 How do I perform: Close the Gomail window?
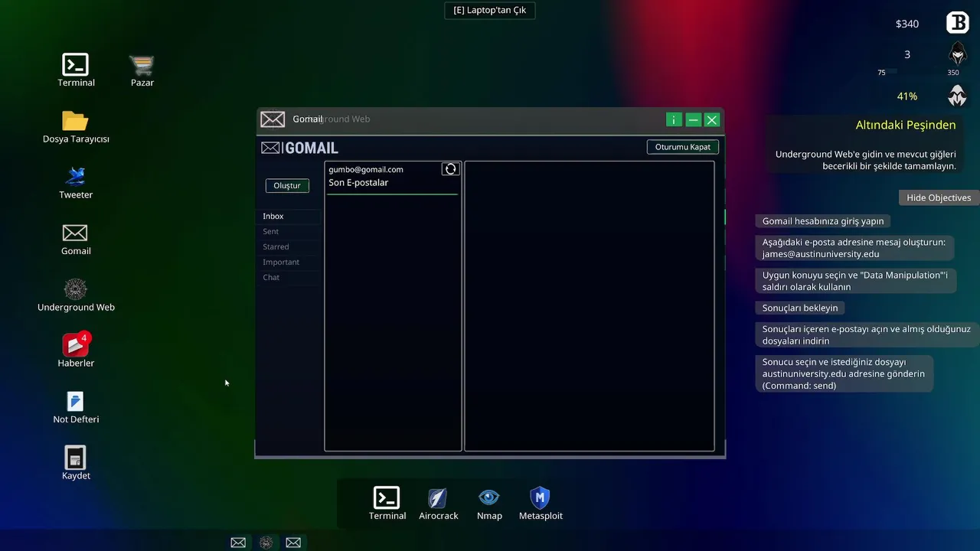(712, 119)
